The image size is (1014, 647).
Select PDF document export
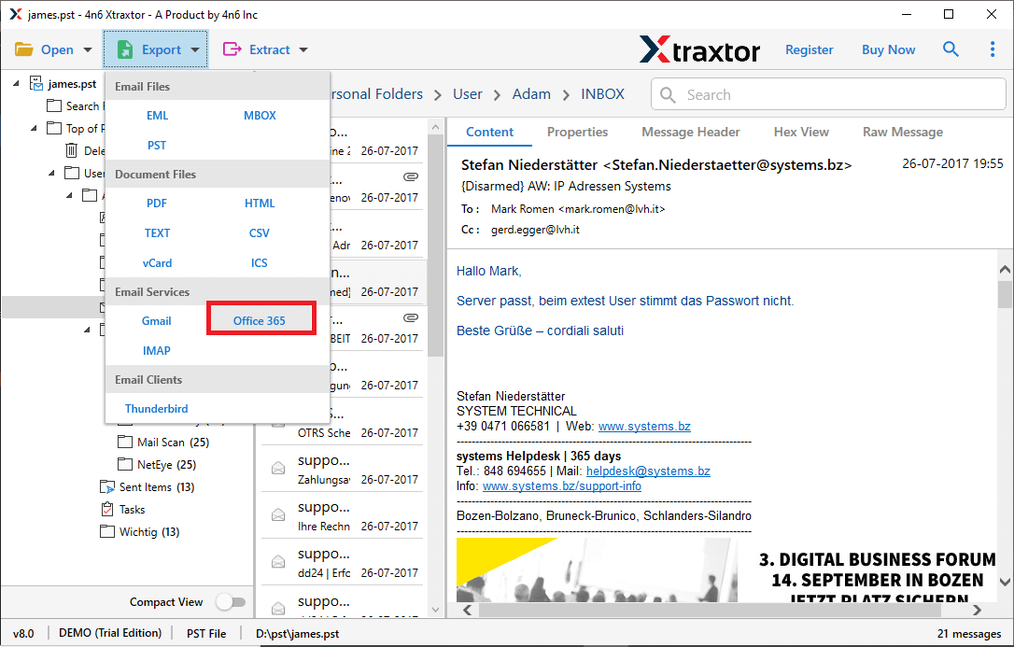[x=157, y=204]
